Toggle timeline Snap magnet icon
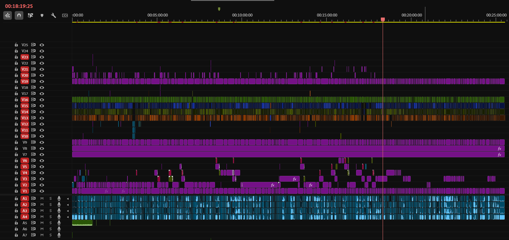This screenshot has height=240, width=509. point(19,15)
